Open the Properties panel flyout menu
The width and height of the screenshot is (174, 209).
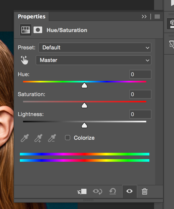pos(157,17)
